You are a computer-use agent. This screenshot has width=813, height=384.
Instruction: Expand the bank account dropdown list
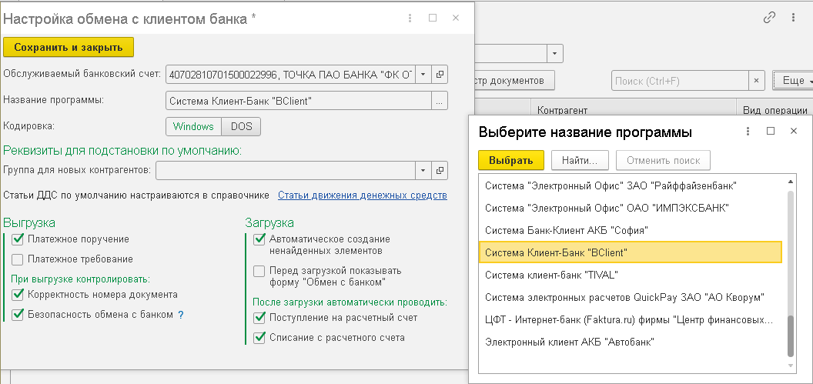click(x=423, y=75)
